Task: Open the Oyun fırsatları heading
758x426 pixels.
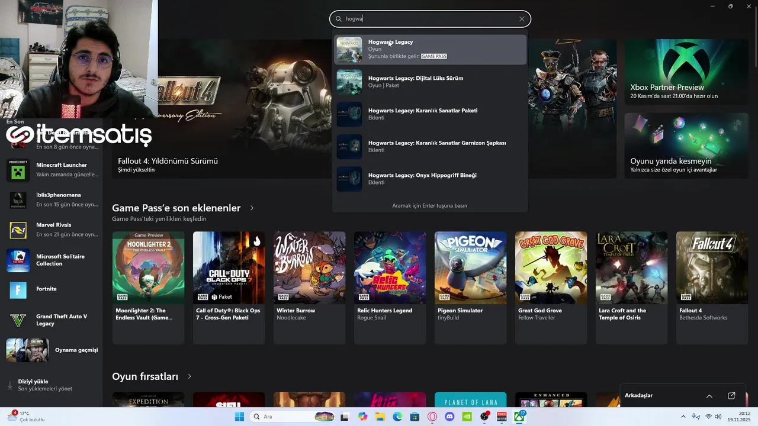Action: [x=145, y=376]
